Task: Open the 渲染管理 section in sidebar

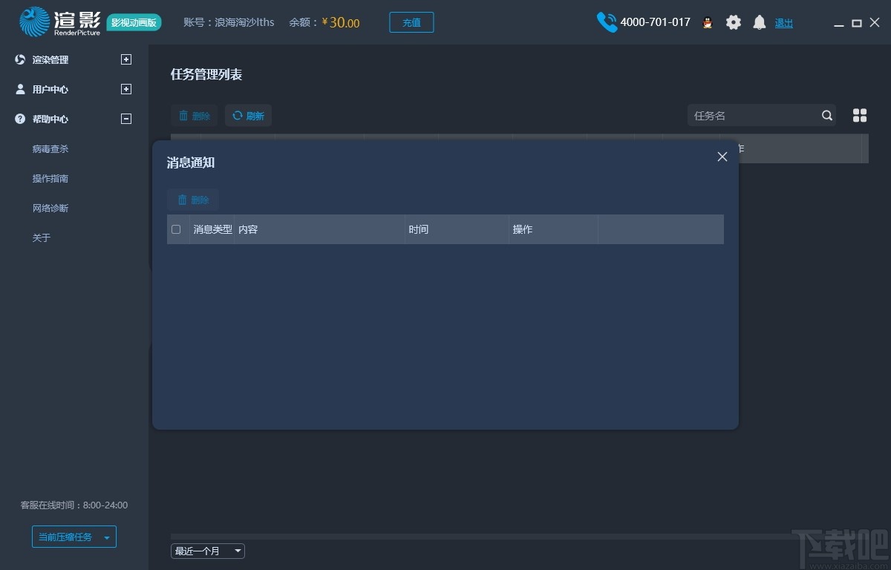Action: pos(45,59)
